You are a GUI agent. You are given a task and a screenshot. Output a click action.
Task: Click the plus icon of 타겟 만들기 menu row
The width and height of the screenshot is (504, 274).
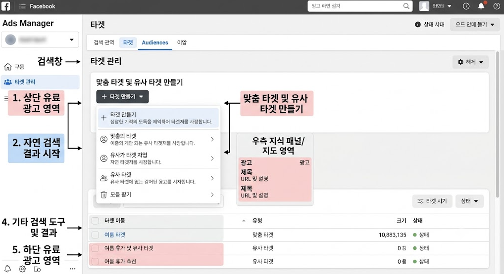point(104,118)
